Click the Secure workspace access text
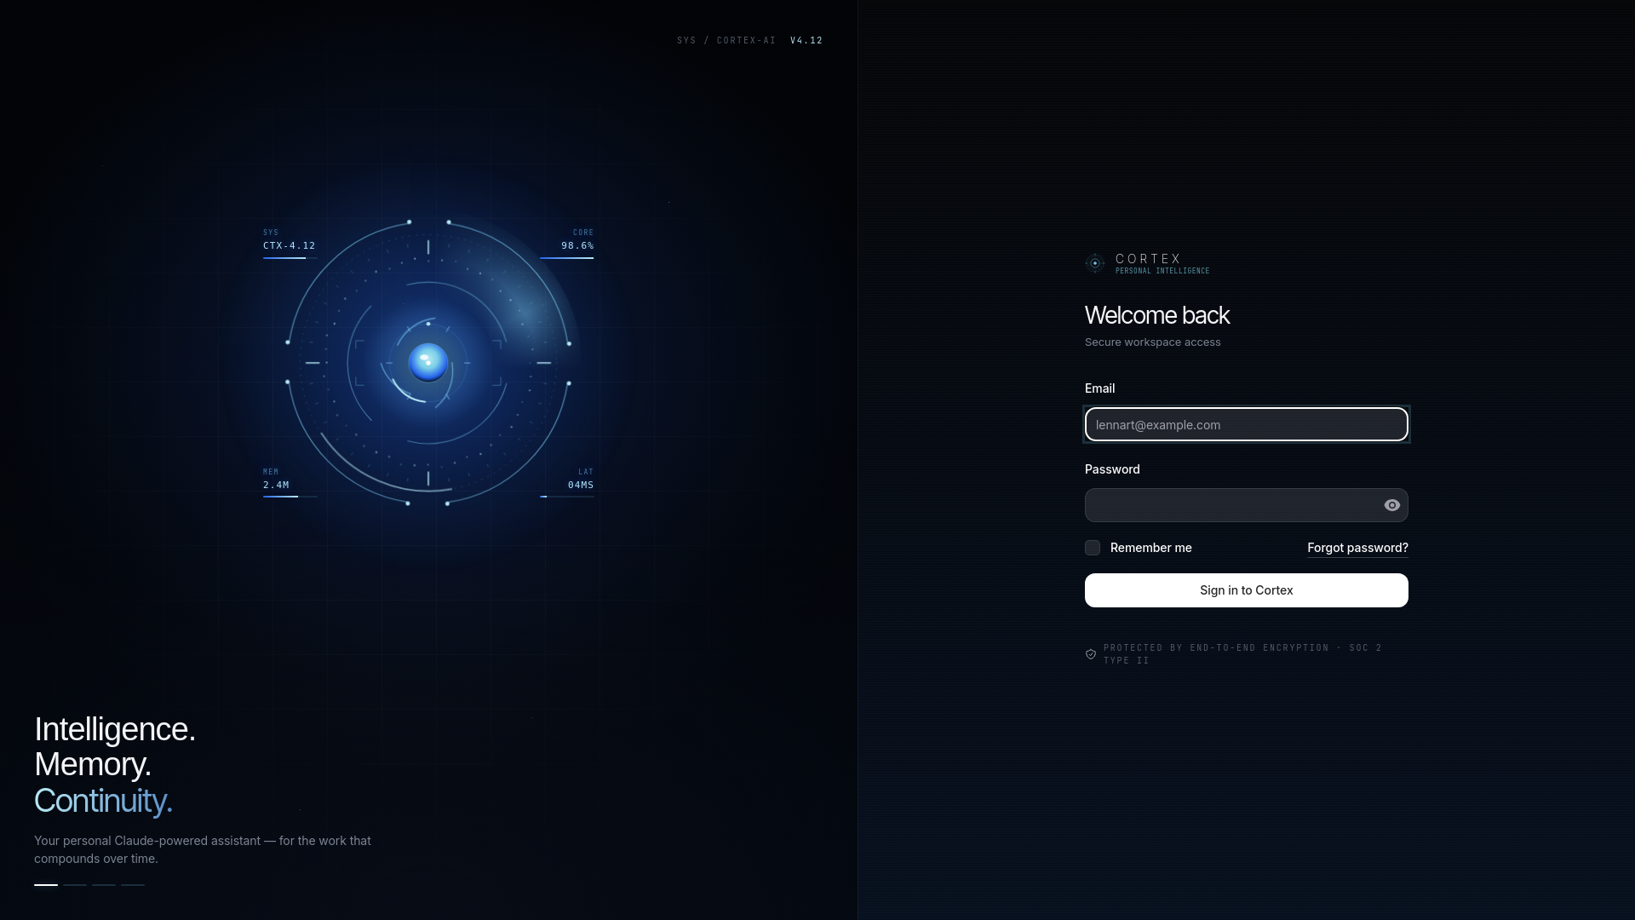This screenshot has height=920, width=1635. (1152, 342)
